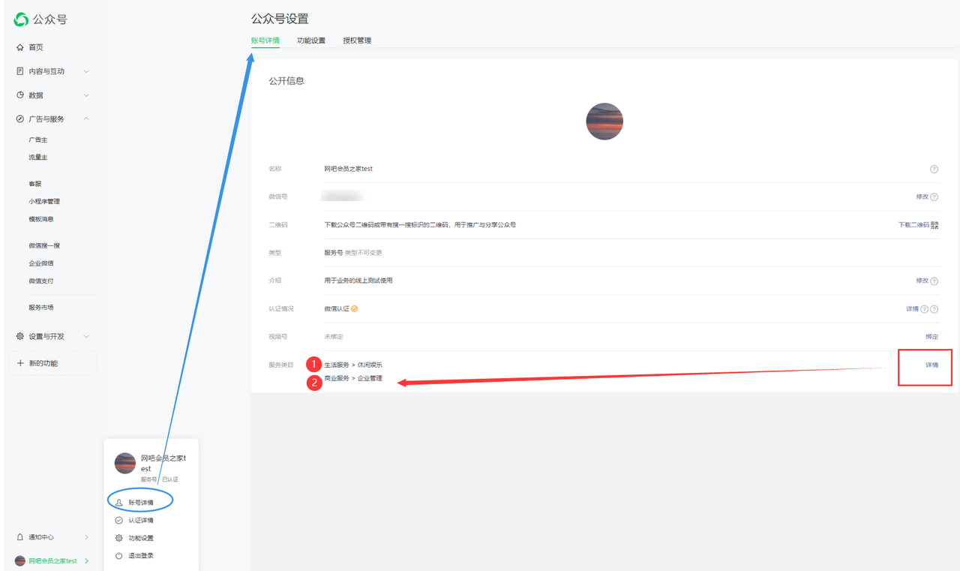This screenshot has height=571, width=960.
Task: Expand the 内容与互动 sidebar section
Action: (x=86, y=71)
